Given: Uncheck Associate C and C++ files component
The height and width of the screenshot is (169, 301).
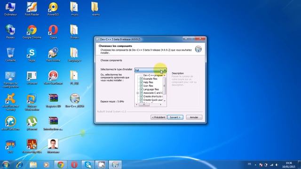Looking at the screenshot, I should pyautogui.click(x=141, y=93).
